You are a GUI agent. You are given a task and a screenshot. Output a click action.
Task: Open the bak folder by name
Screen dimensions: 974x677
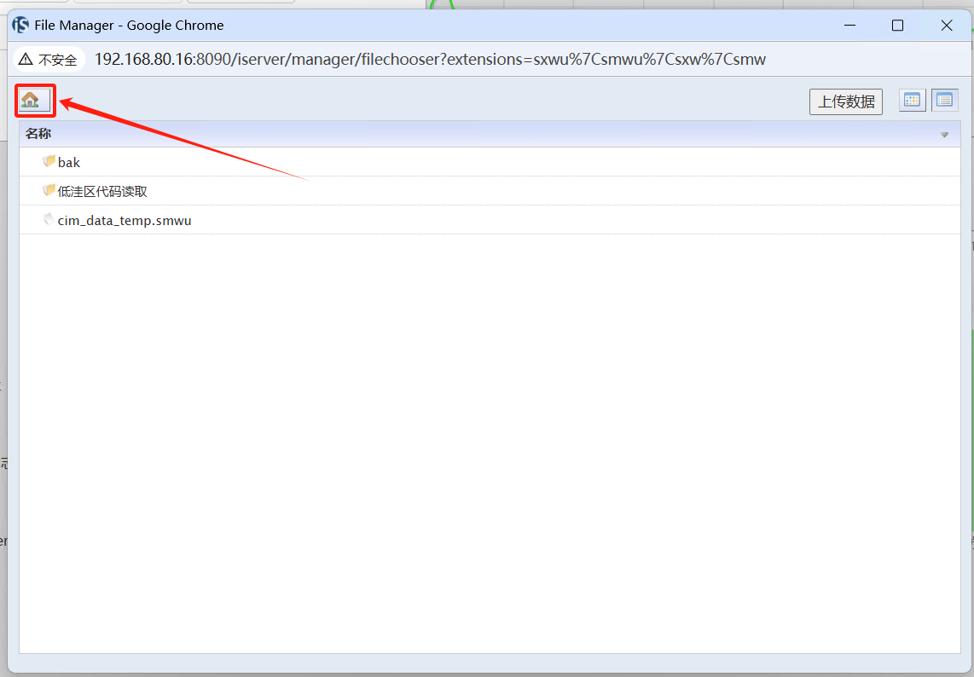pyautogui.click(x=69, y=162)
